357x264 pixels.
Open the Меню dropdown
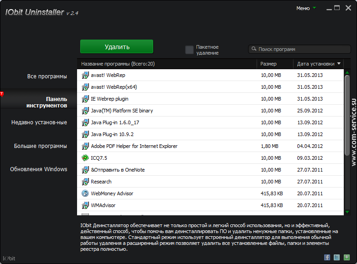[x=306, y=8]
